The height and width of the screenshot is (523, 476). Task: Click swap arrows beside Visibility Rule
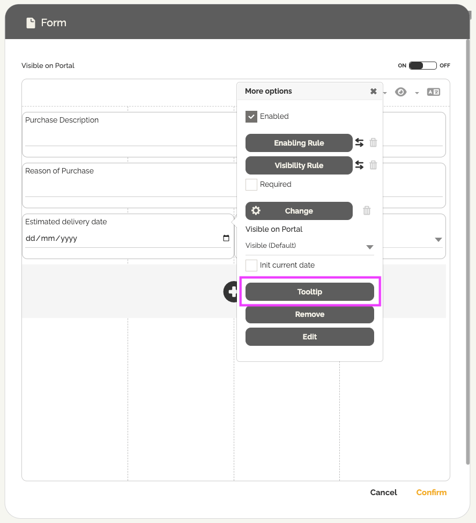click(359, 165)
